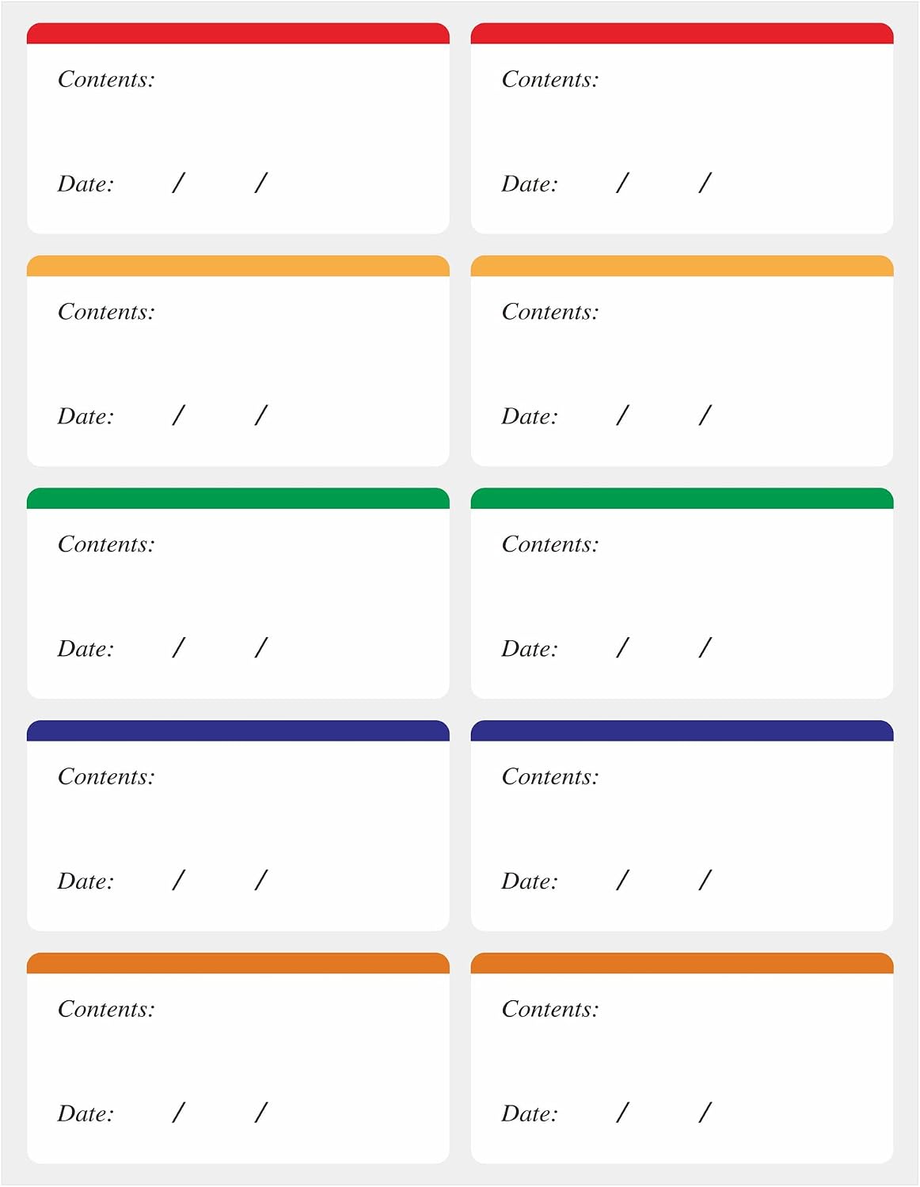Click Date text on right yellow label
The image size is (920, 1187).
point(530,416)
